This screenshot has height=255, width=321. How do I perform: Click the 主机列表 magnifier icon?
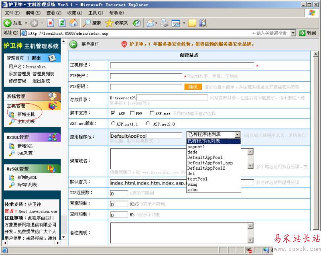(x=12, y=122)
